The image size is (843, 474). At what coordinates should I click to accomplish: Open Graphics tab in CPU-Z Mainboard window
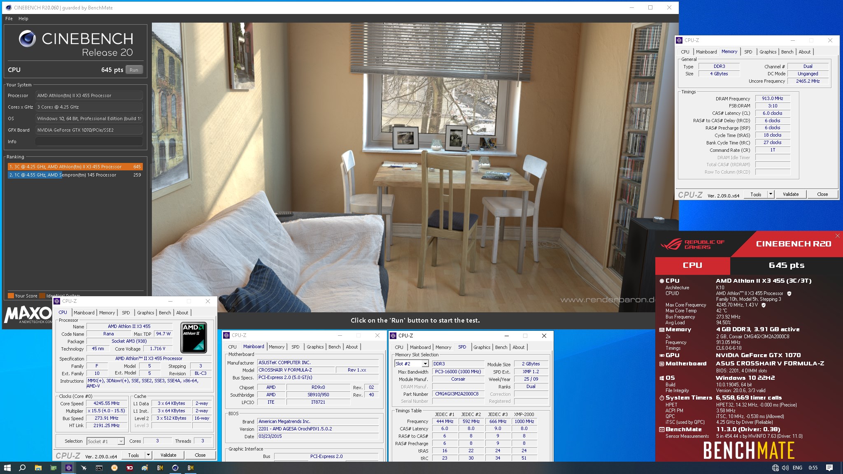click(315, 347)
